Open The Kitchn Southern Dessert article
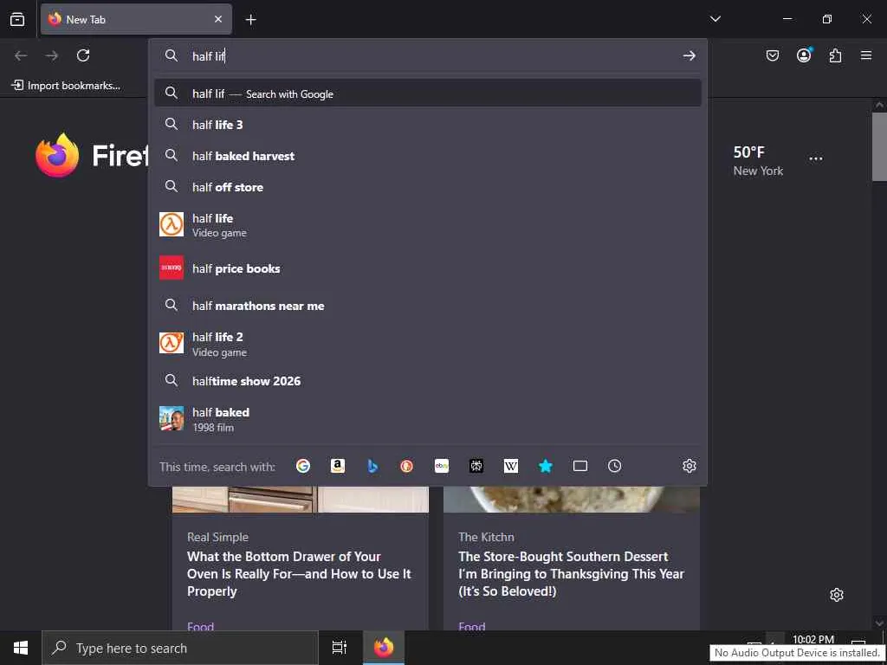 click(x=572, y=573)
